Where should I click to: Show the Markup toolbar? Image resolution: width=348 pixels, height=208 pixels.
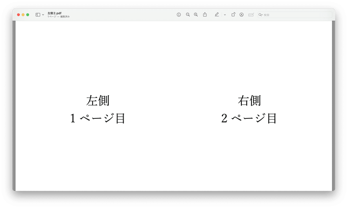point(241,15)
